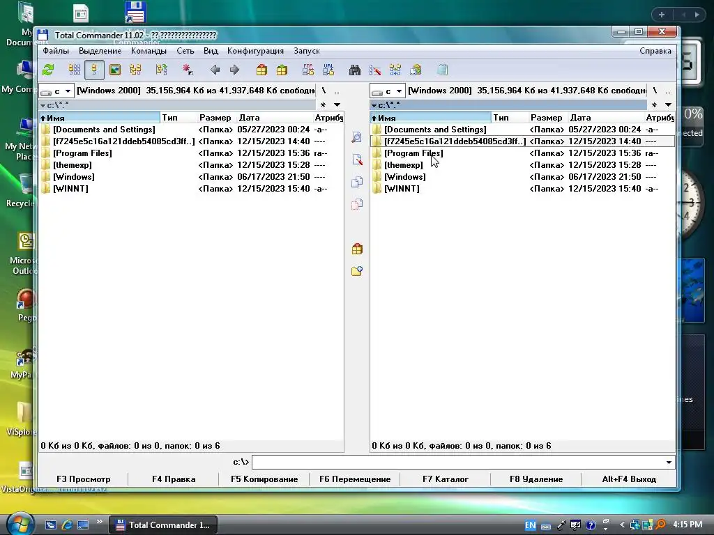Click the red asterisk invert selection icon
The image size is (714, 535).
pos(187,70)
